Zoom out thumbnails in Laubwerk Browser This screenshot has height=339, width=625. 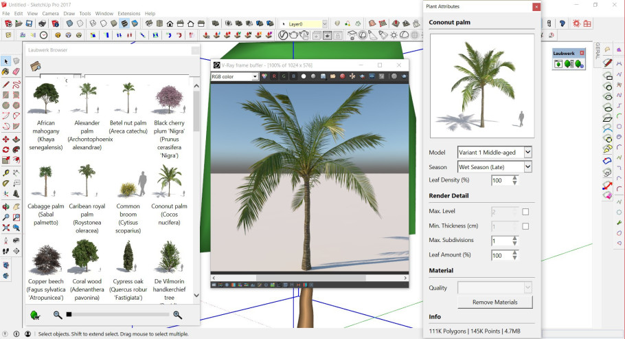coord(58,315)
